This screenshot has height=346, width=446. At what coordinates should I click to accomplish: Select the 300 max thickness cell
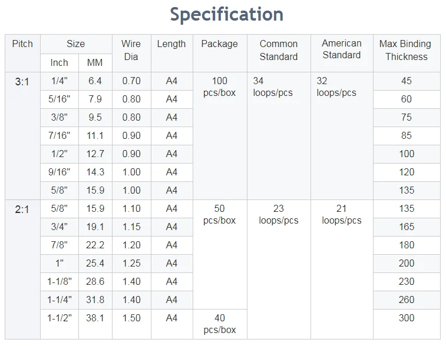pyautogui.click(x=407, y=318)
